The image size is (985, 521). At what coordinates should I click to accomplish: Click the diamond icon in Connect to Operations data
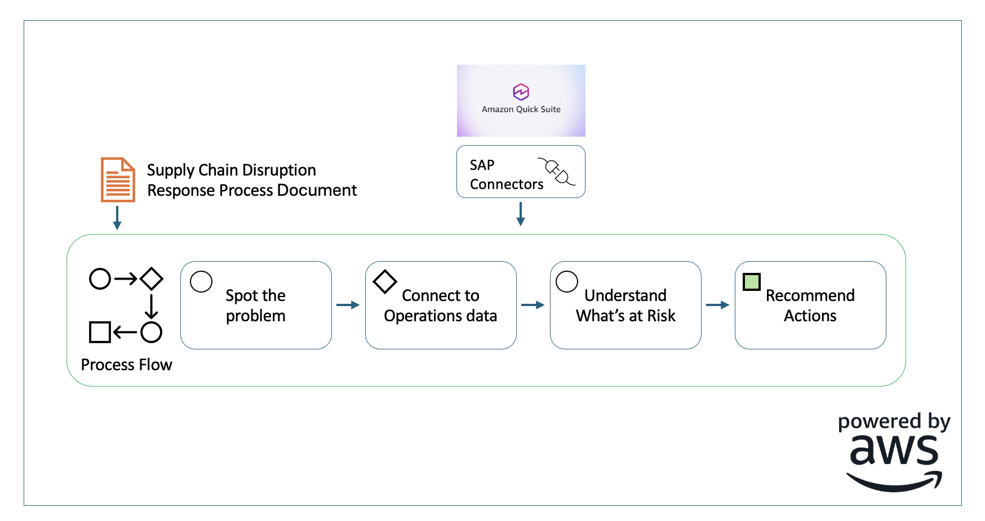pos(385,281)
